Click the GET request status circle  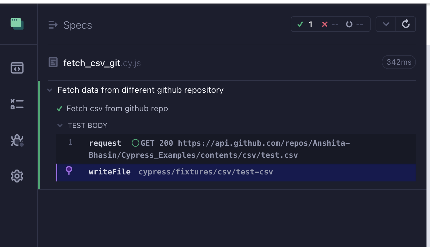135,143
